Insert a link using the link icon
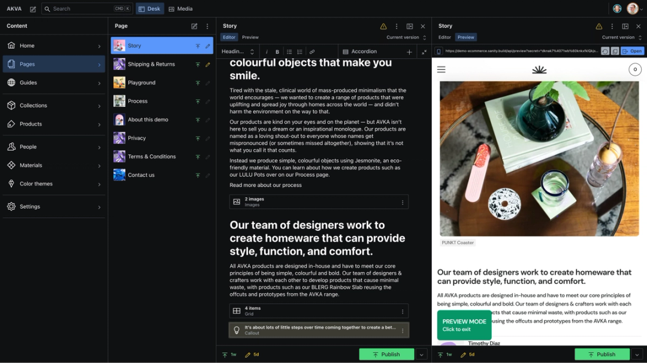Viewport: 647px width, 363px height. point(312,52)
